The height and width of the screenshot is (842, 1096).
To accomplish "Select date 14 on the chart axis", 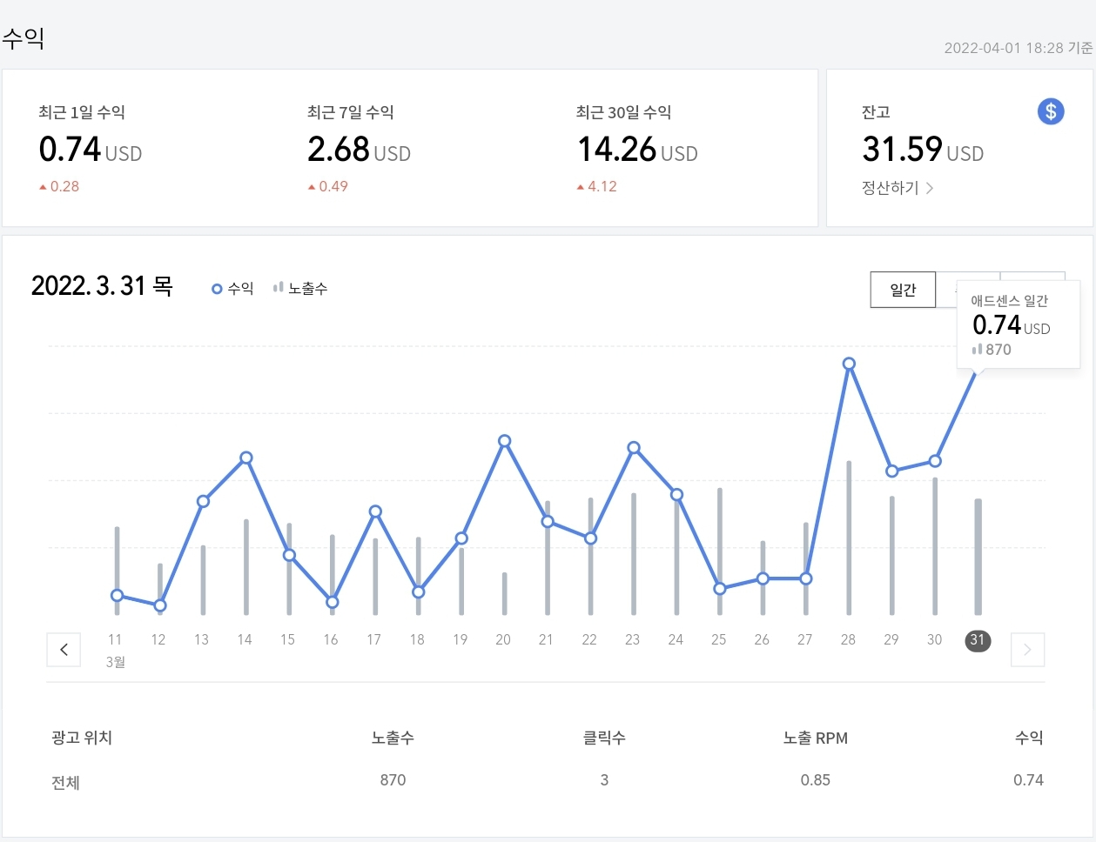I will click(x=245, y=640).
